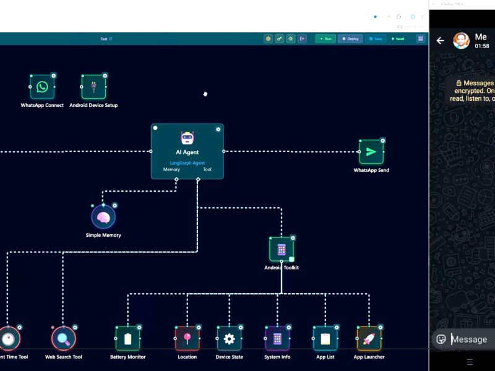This screenshot has height=371, width=495.
Task: Save the workflow with Save button
Action: pos(376,38)
